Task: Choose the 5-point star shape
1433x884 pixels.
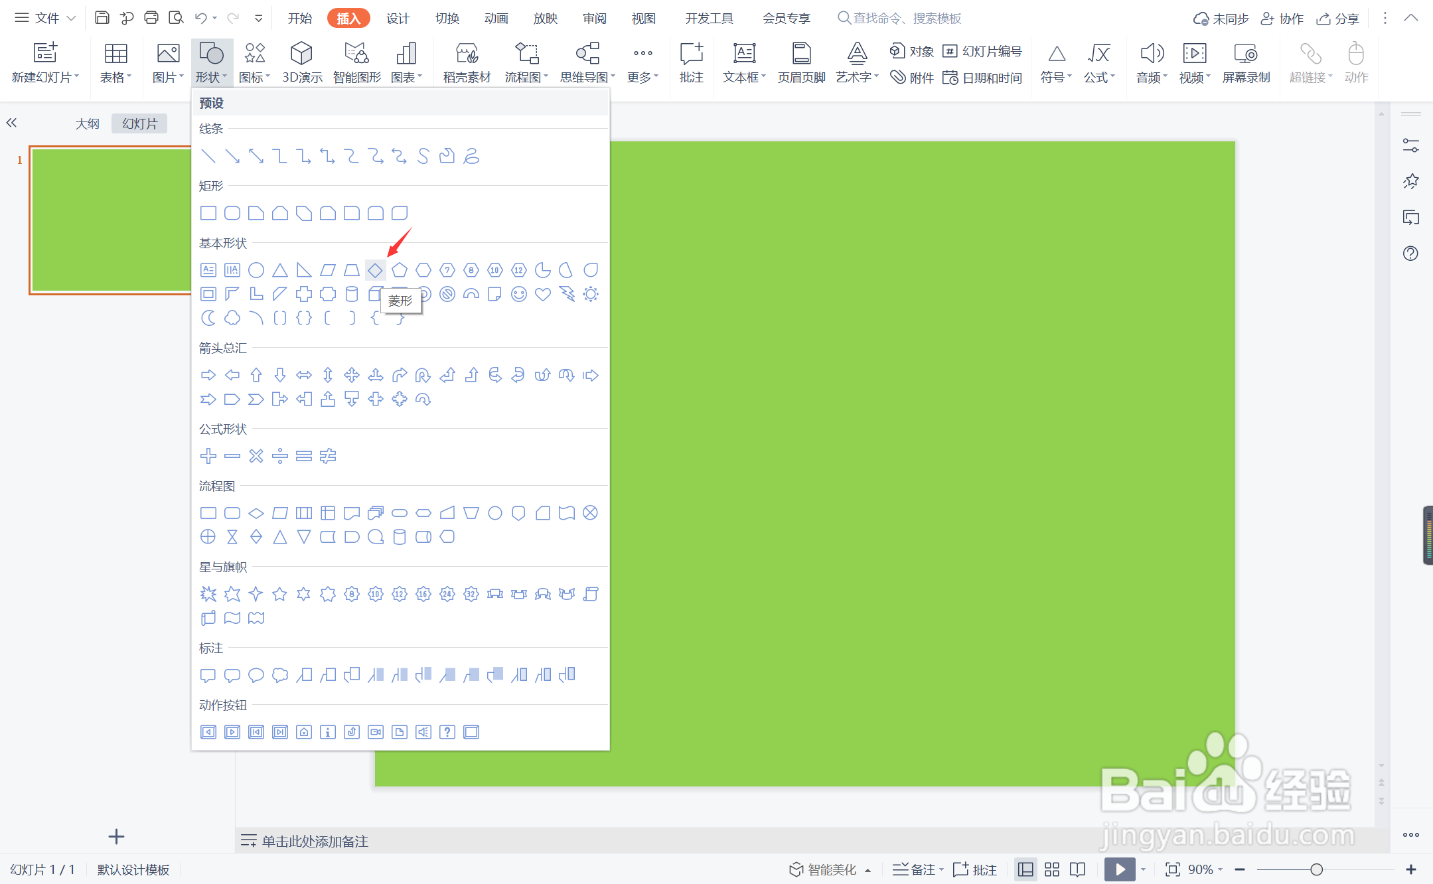Action: [x=280, y=594]
